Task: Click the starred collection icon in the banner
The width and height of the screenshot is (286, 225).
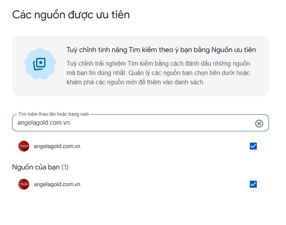Action: [40, 64]
